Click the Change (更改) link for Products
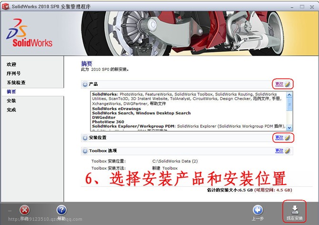The image size is (319, 225). pyautogui.click(x=279, y=84)
